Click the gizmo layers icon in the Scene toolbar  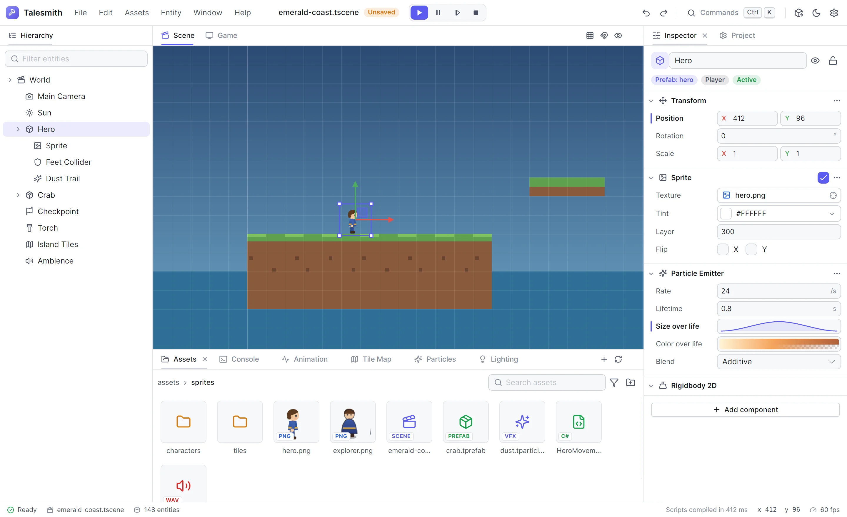pos(604,35)
